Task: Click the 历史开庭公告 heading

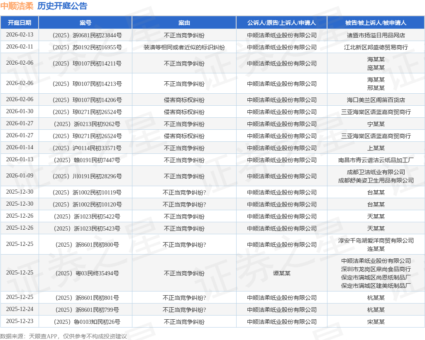Action: pyautogui.click(x=62, y=6)
